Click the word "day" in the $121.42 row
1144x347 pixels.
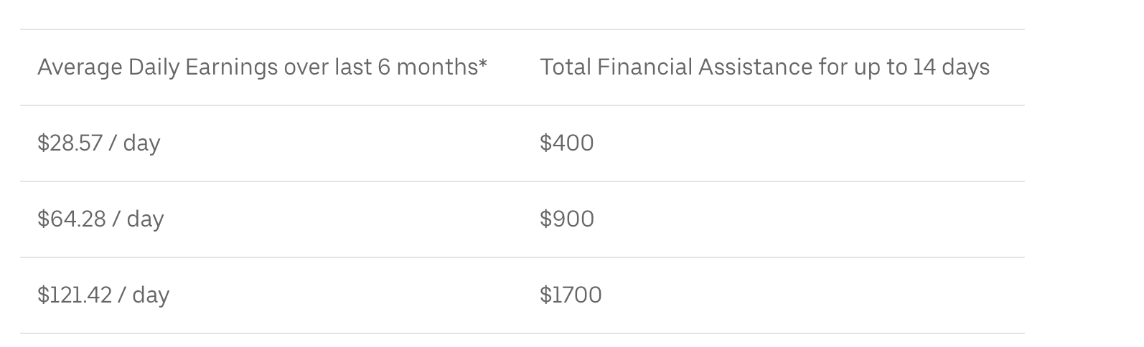click(x=151, y=295)
